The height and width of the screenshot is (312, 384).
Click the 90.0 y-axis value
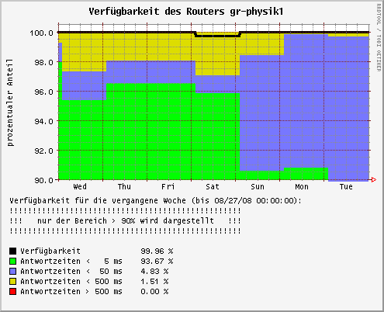43,180
